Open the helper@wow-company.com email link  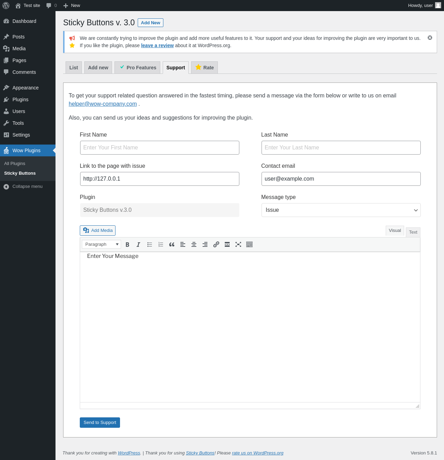103,104
